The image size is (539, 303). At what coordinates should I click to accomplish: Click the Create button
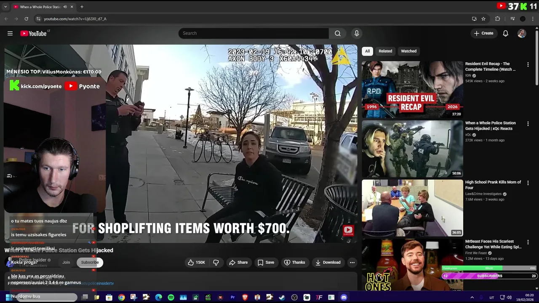pyautogui.click(x=483, y=33)
